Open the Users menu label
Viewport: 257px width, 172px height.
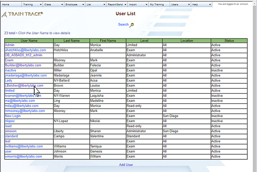click(x=174, y=5)
